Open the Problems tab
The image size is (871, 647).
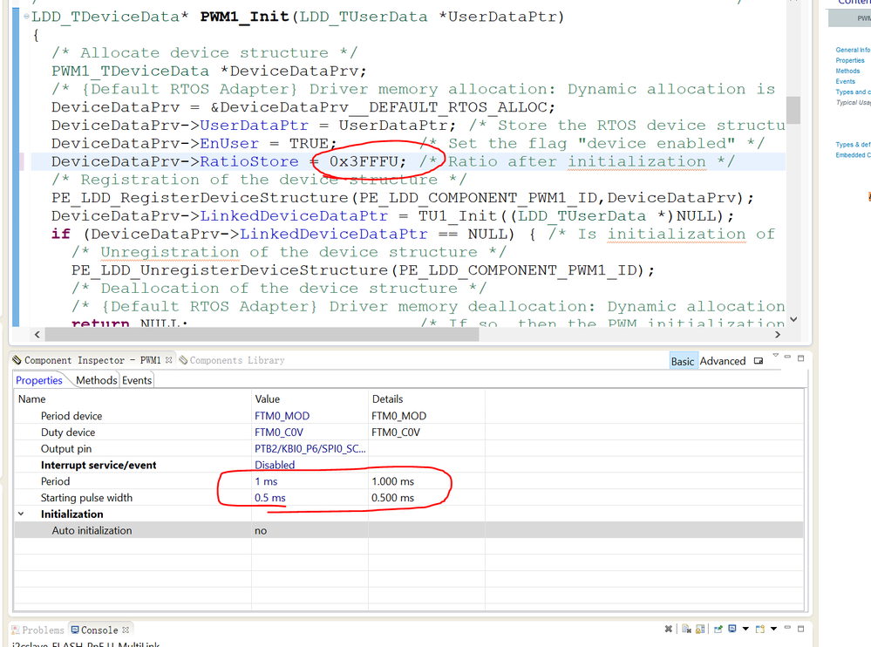click(37, 630)
